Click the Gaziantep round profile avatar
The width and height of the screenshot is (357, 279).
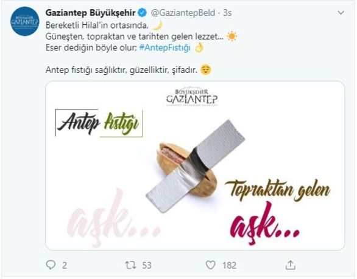pyautogui.click(x=25, y=21)
